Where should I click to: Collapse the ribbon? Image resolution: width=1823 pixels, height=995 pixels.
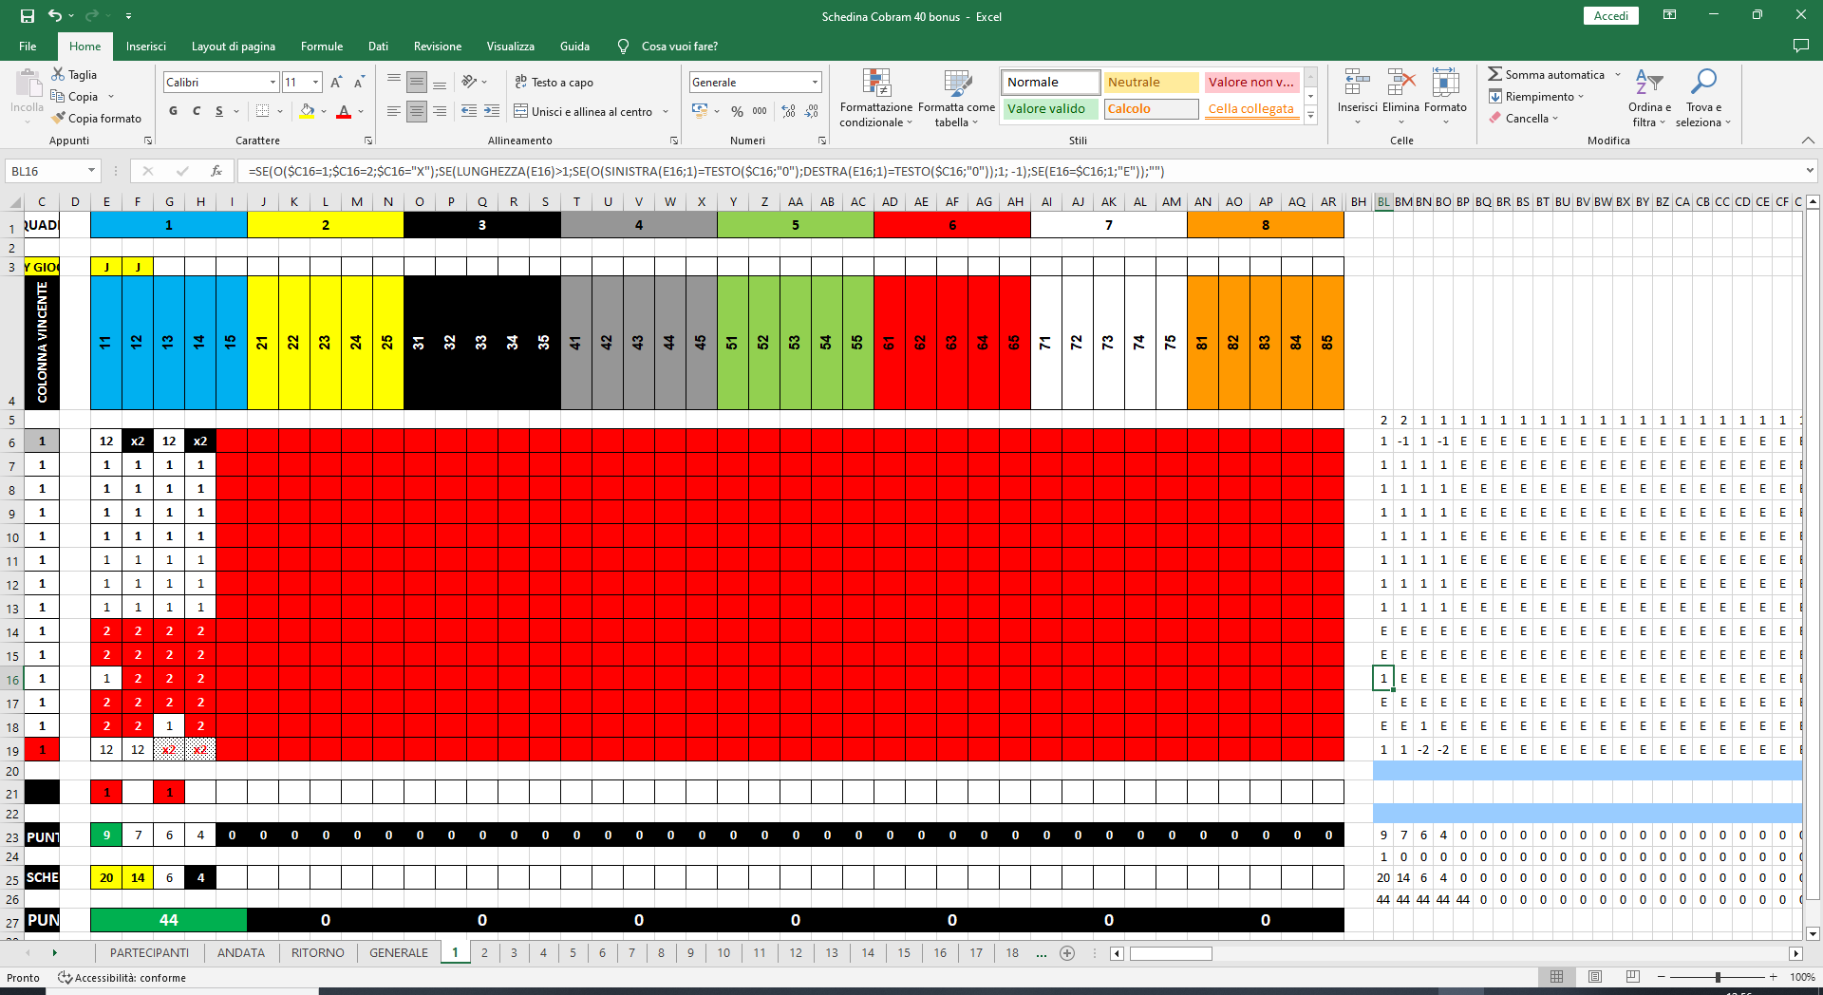point(1807,141)
